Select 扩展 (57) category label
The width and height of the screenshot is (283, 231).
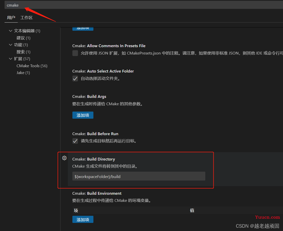(22, 59)
